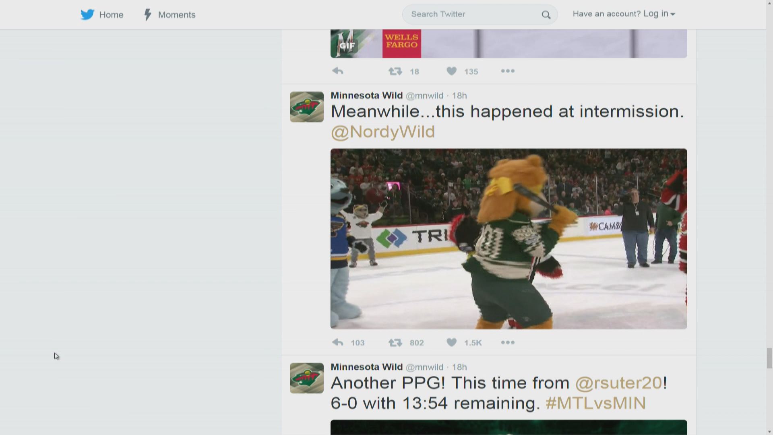
Task: Click the search magnifier icon
Action: pos(546,15)
